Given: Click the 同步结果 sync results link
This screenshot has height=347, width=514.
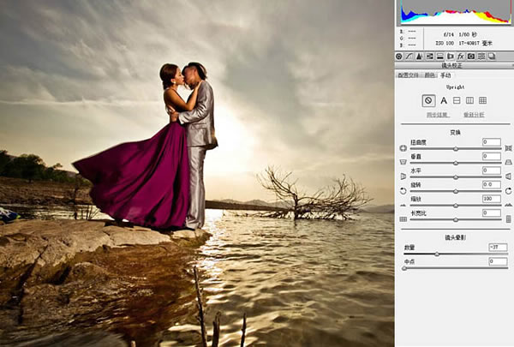Looking at the screenshot, I should click(438, 115).
